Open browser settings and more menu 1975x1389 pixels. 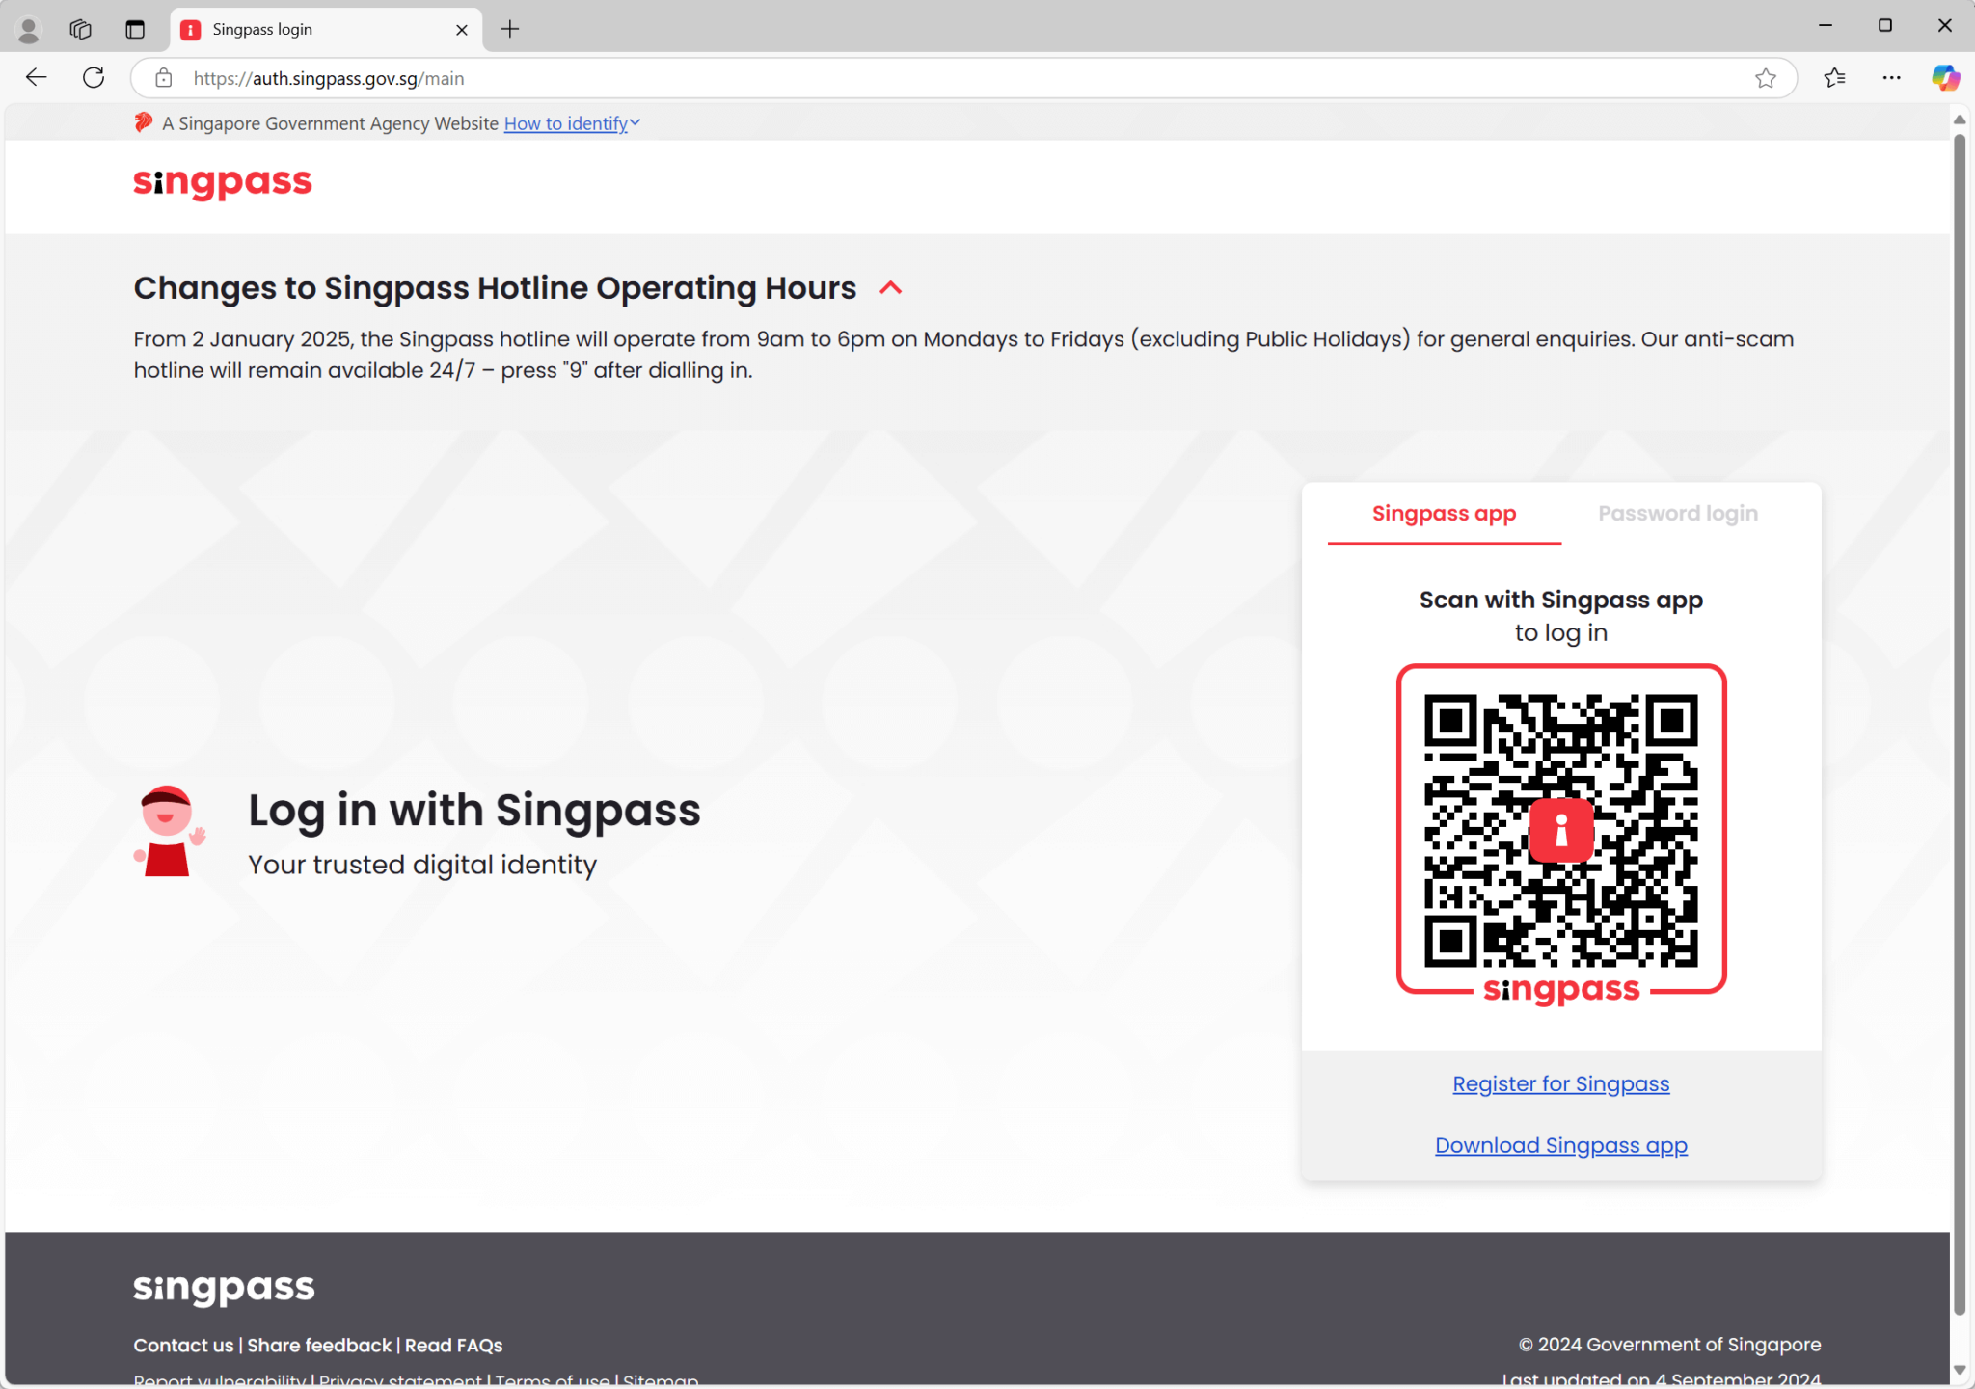(1891, 78)
